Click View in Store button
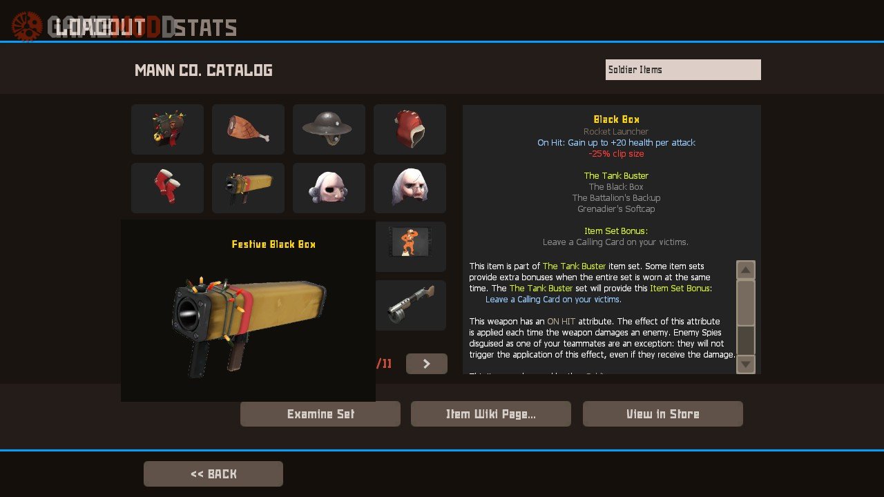The height and width of the screenshot is (497, 884). click(x=663, y=414)
